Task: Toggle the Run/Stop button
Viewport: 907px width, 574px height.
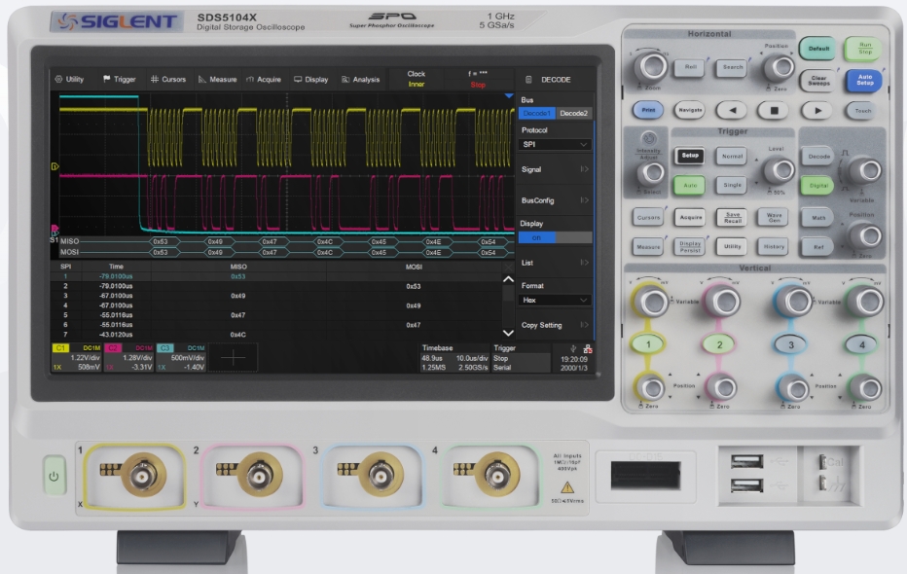Action: (x=861, y=49)
